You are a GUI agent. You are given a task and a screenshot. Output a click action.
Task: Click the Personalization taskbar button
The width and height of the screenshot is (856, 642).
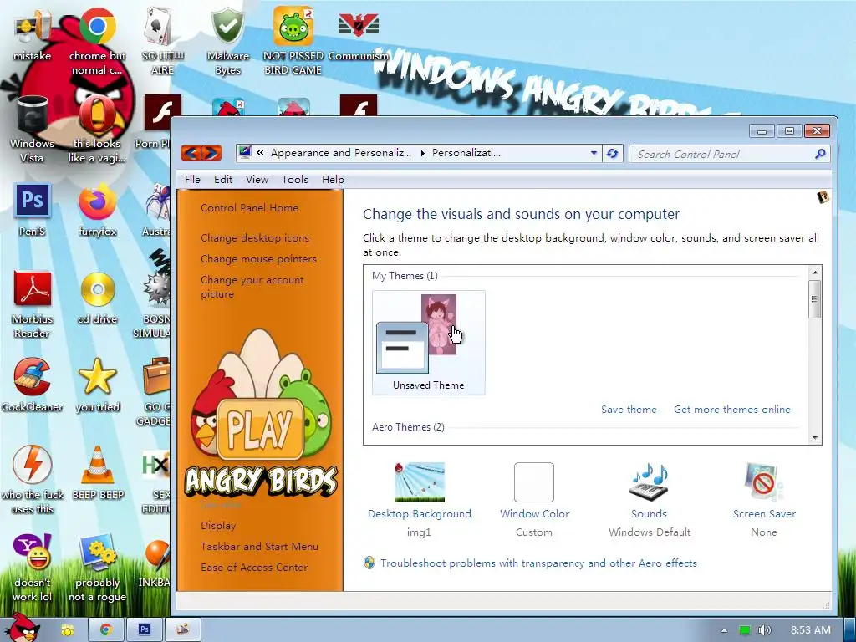coord(183,629)
